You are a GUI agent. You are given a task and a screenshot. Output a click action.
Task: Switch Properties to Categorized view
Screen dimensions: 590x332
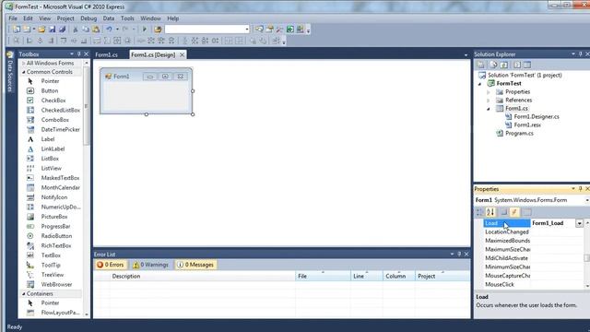479,212
